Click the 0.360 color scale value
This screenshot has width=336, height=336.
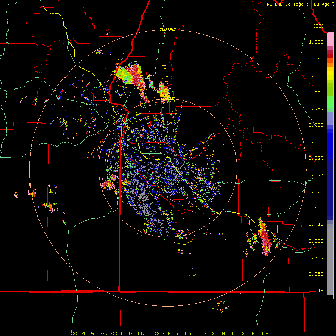pyautogui.click(x=316, y=241)
